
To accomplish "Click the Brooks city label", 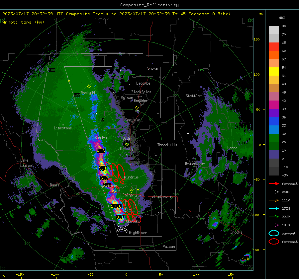I will click(x=236, y=232).
